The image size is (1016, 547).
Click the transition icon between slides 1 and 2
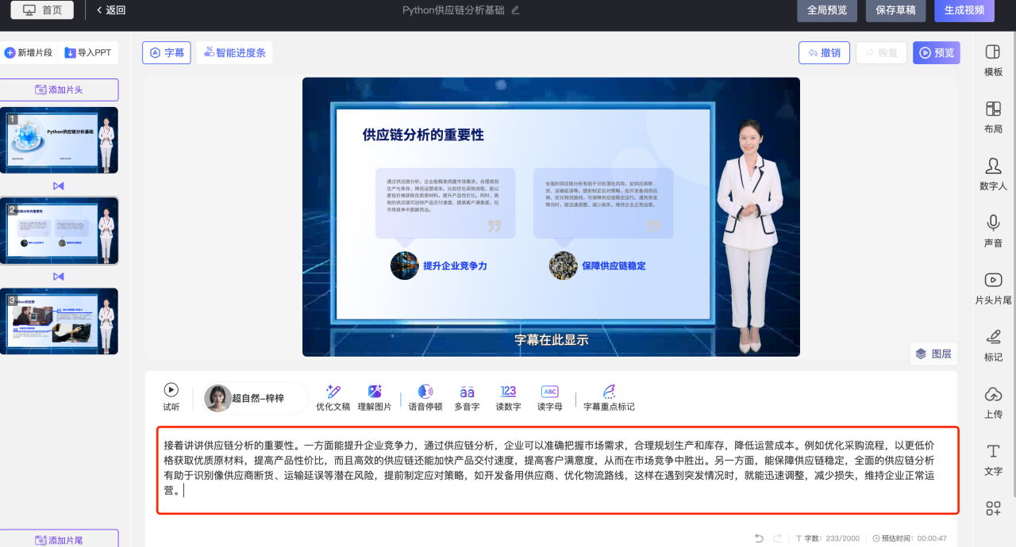coord(58,186)
